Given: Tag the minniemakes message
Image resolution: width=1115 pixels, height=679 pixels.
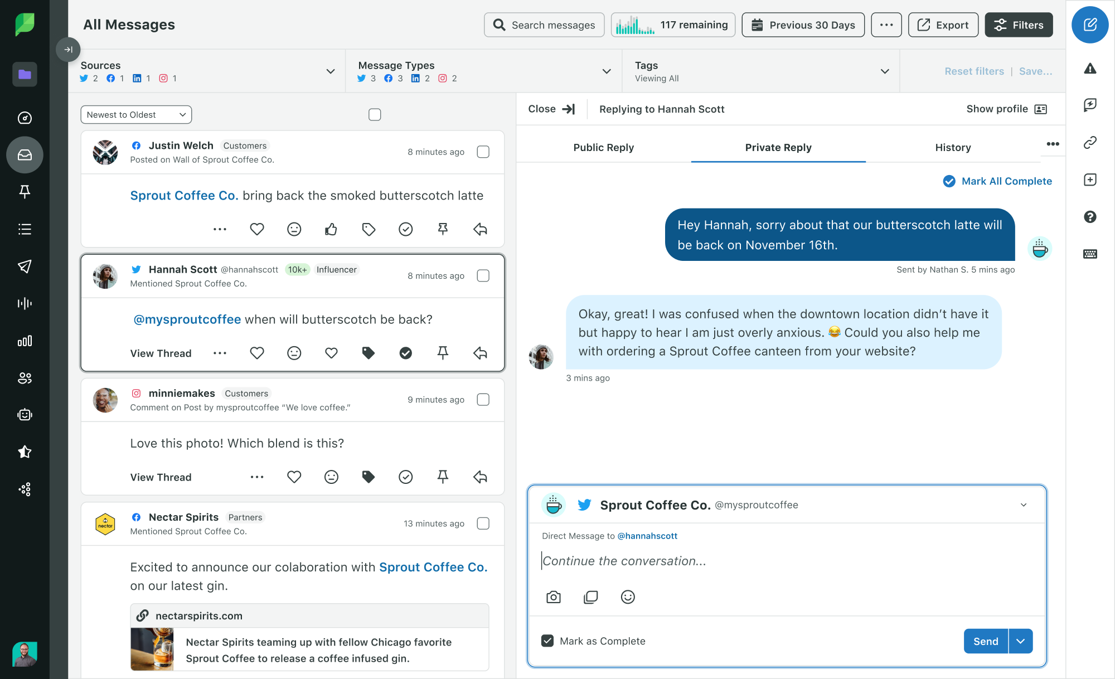Looking at the screenshot, I should pyautogui.click(x=368, y=477).
